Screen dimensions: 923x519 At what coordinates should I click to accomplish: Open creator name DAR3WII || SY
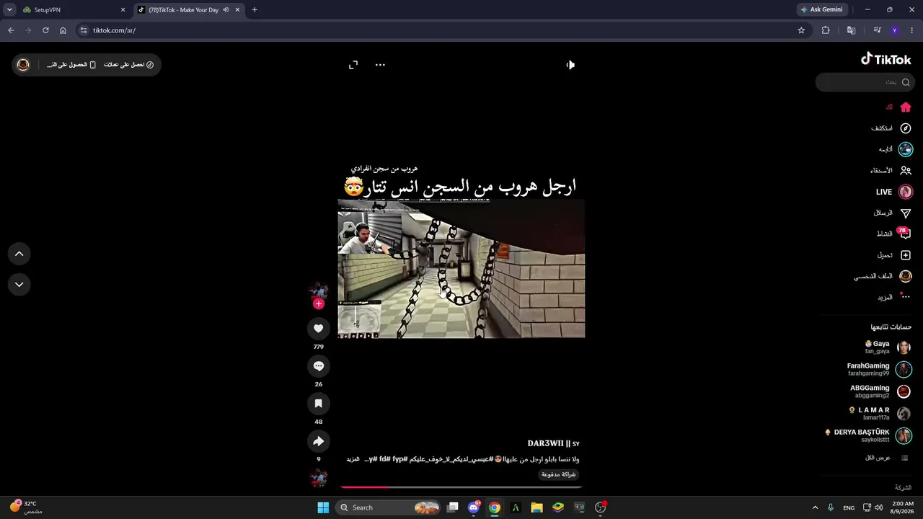[x=554, y=443]
